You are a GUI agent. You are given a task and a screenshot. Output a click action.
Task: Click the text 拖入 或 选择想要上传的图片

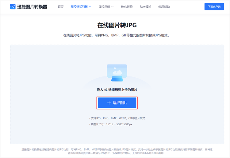pyautogui.click(x=117, y=90)
